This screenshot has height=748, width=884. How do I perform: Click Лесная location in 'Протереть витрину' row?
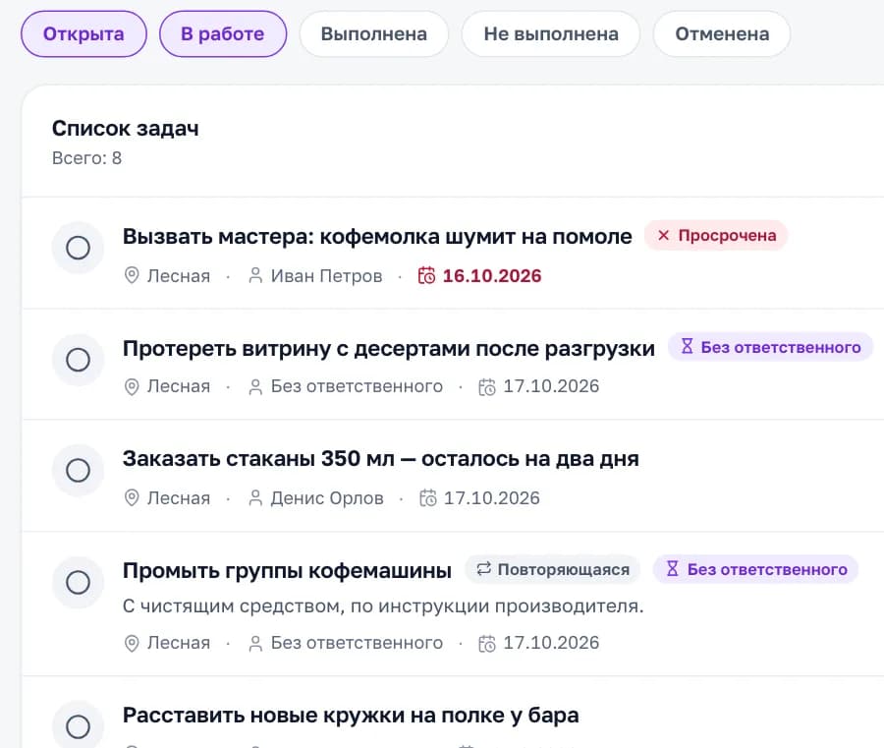coord(178,386)
